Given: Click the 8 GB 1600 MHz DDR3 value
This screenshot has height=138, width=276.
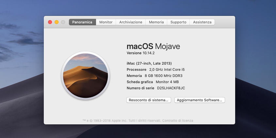Looking at the screenshot, I should 164,76.
